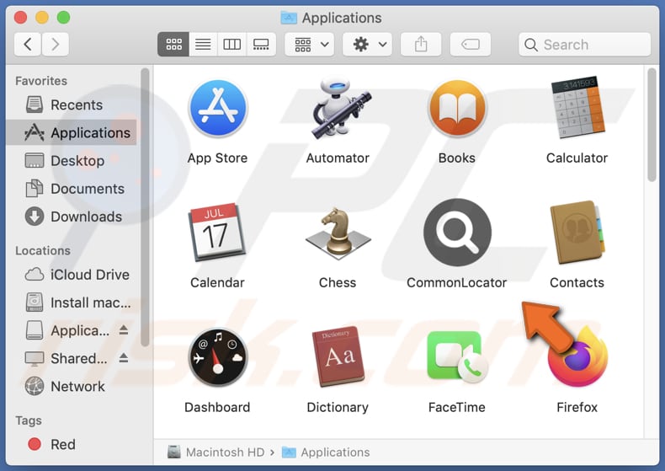
Task: Open Network in the sidebar
Action: pos(72,387)
